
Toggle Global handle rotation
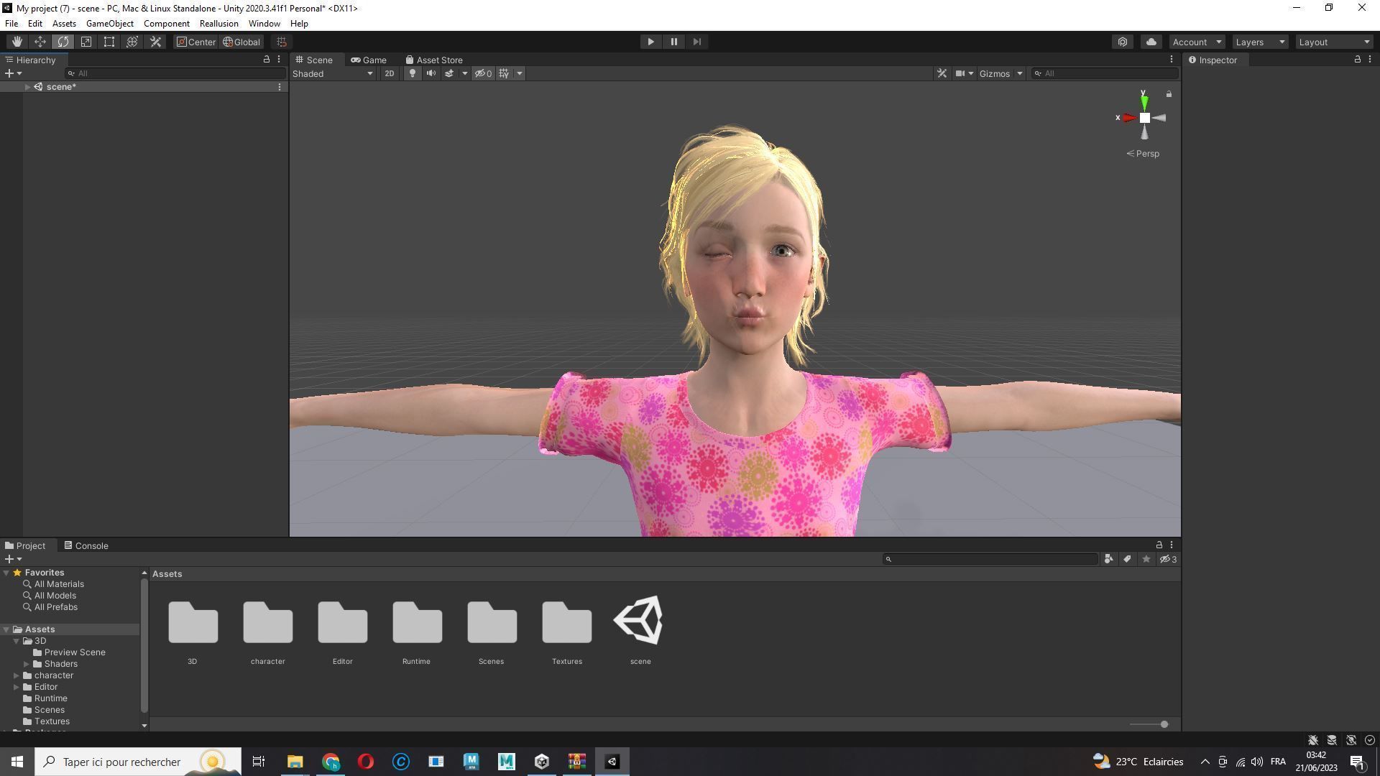(241, 42)
